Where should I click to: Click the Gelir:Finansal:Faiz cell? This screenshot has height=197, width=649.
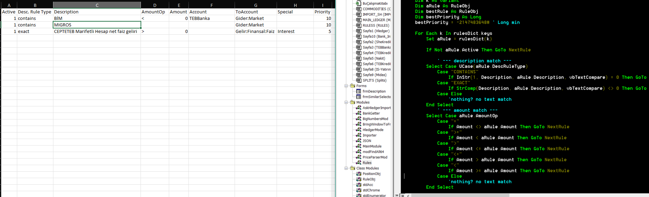point(256,31)
